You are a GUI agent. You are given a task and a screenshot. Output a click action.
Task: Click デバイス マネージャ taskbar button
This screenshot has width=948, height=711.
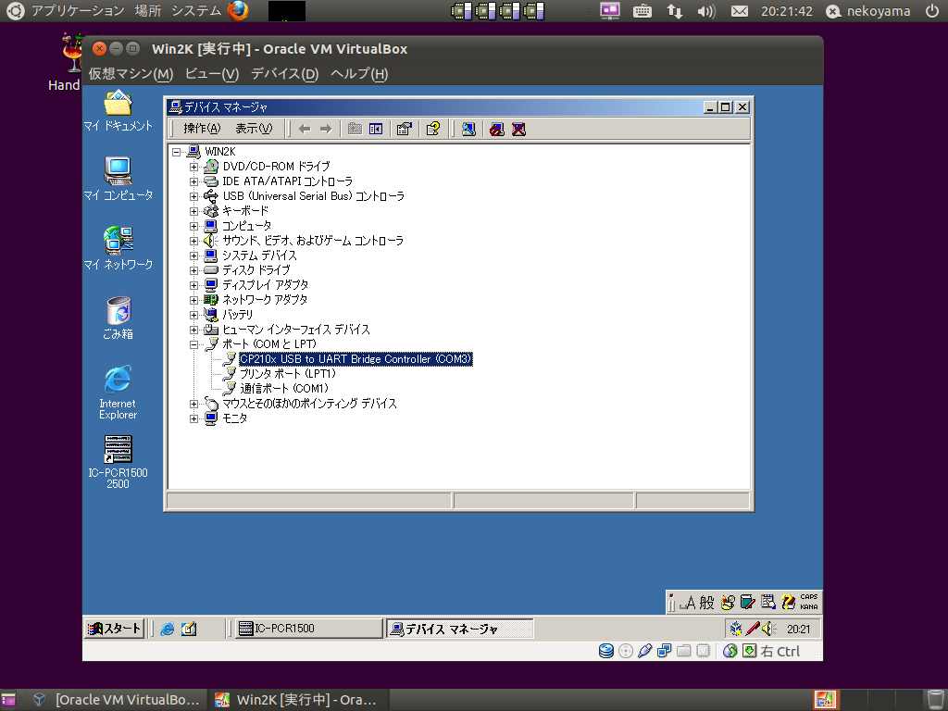click(x=459, y=629)
